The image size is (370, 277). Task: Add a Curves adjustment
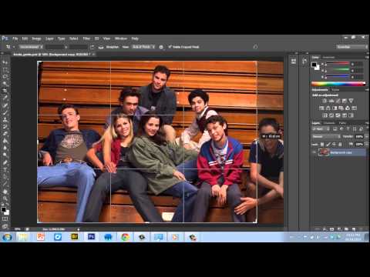coord(338,101)
